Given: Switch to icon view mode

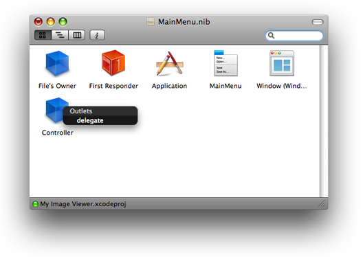Looking at the screenshot, I should [43, 35].
